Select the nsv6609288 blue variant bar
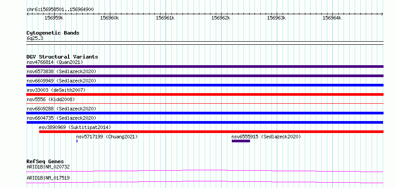Screen dimensions: 396x188 click(x=205, y=113)
